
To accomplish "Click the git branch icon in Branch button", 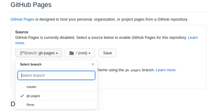I will click(22, 53).
